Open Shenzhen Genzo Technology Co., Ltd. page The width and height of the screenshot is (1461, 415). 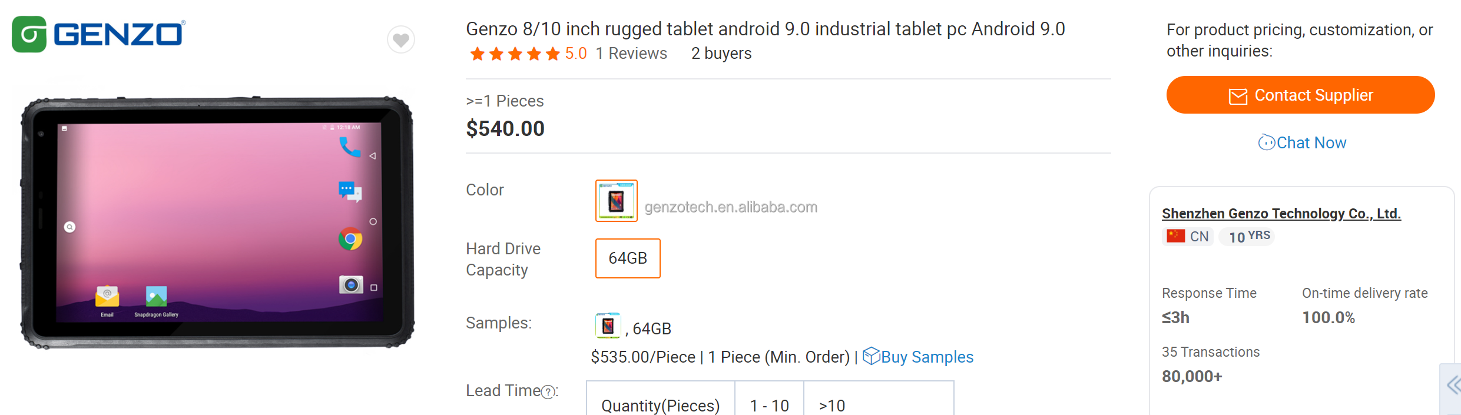pyautogui.click(x=1281, y=214)
